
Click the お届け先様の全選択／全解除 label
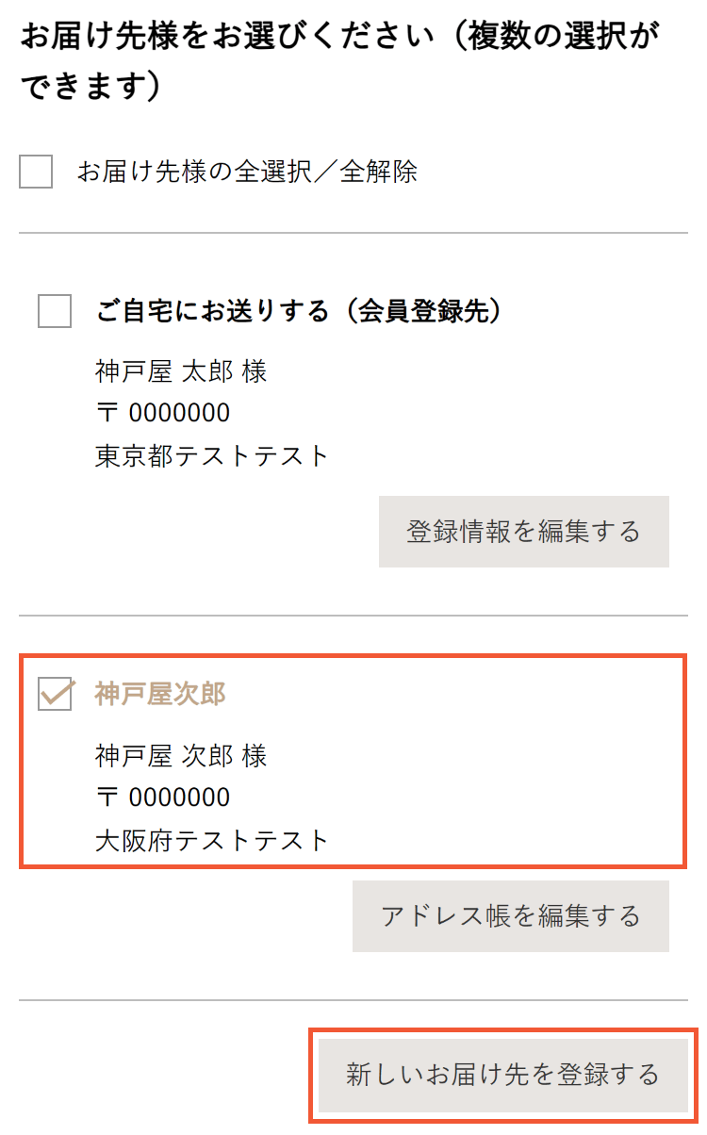click(247, 173)
